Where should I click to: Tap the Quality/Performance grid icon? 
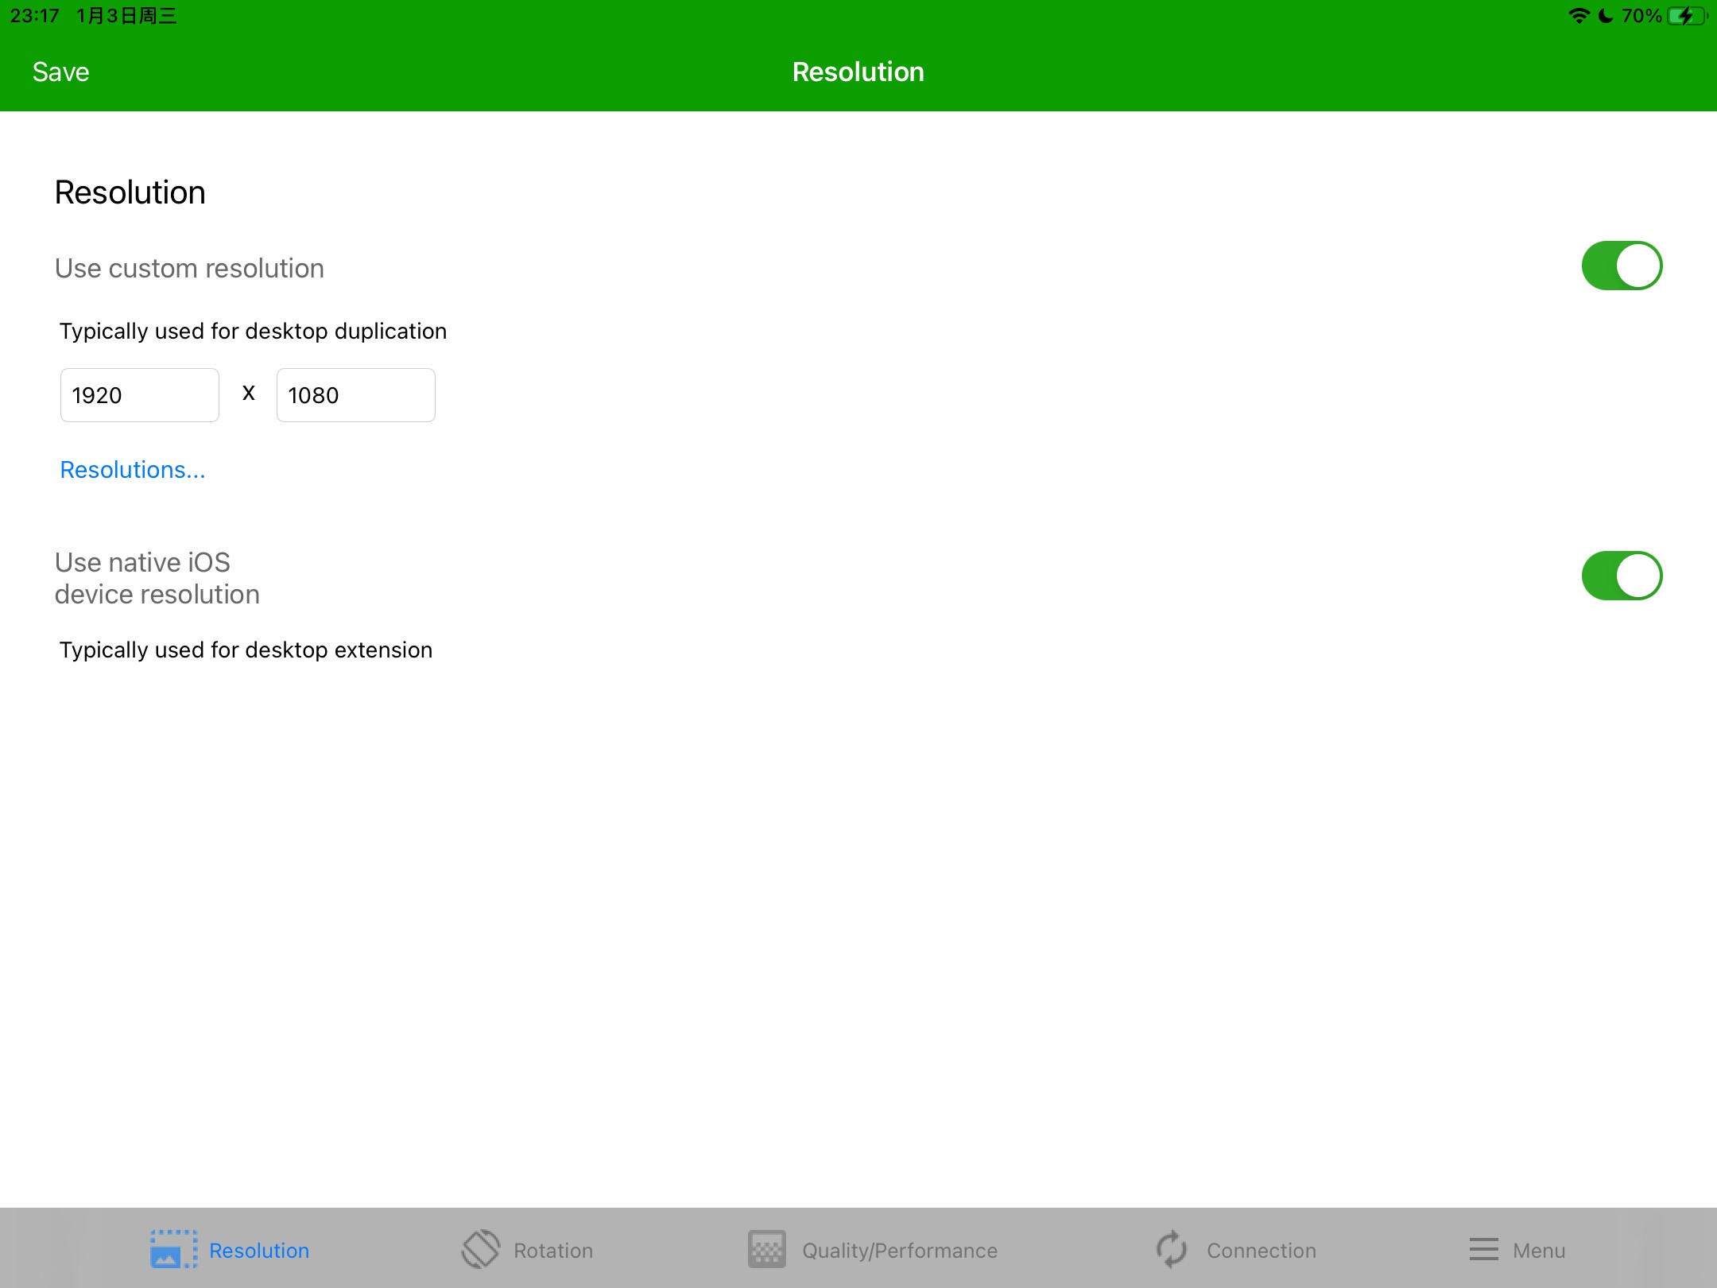(x=766, y=1249)
